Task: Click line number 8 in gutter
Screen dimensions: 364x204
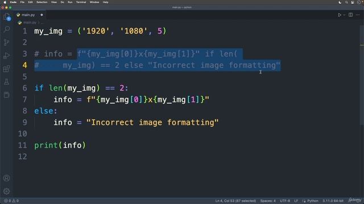Action: (24, 111)
